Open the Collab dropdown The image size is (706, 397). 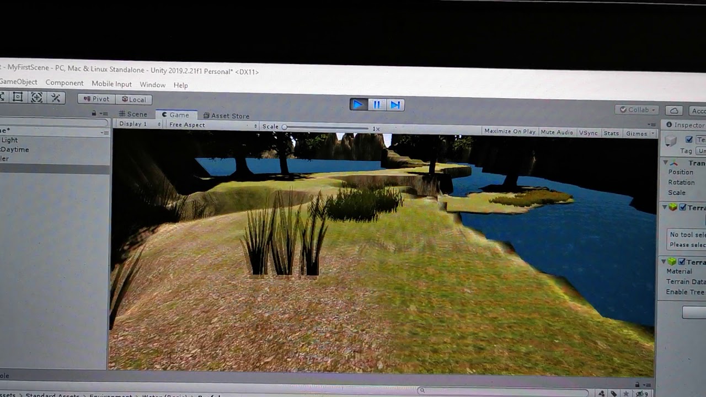[637, 110]
